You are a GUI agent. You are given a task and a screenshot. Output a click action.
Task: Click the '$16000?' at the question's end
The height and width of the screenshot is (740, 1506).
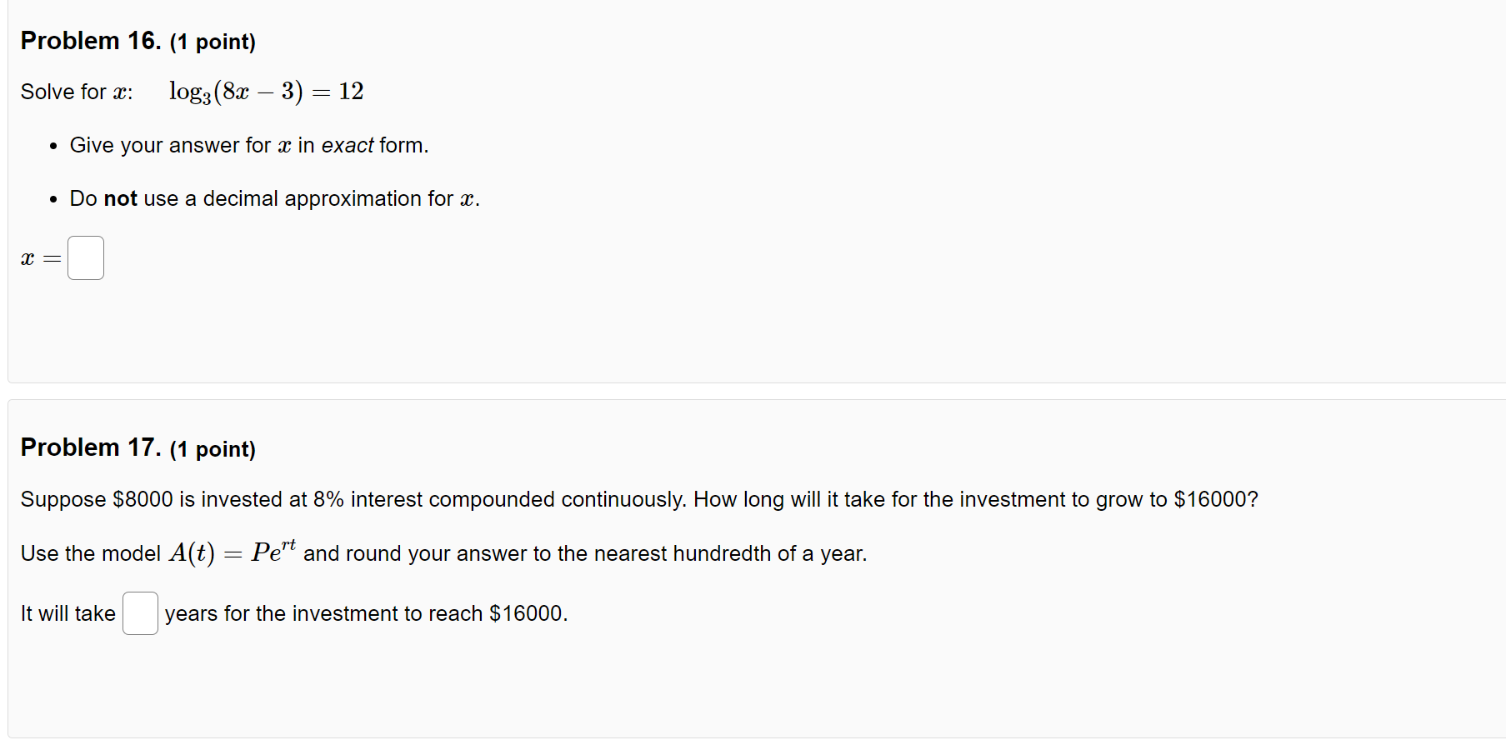pos(1216,499)
